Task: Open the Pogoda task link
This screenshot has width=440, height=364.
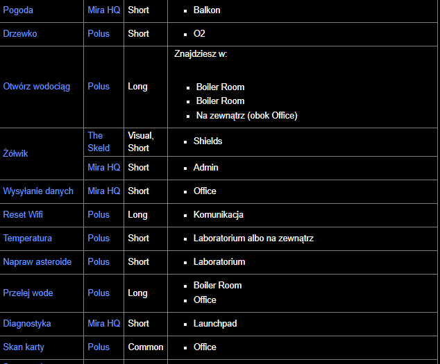Action: [18, 10]
